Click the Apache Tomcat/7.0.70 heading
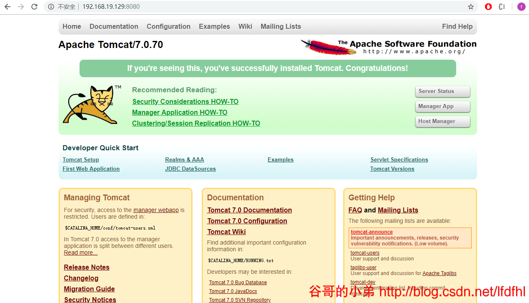Viewport: 529px width, 303px height. [111, 45]
